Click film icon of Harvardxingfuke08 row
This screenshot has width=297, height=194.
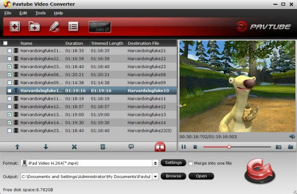16,75
